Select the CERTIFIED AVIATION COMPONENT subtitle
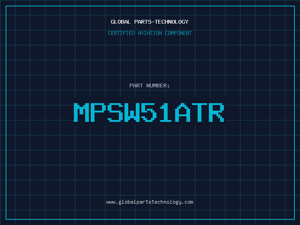This screenshot has width=300, height=225. tap(150, 33)
